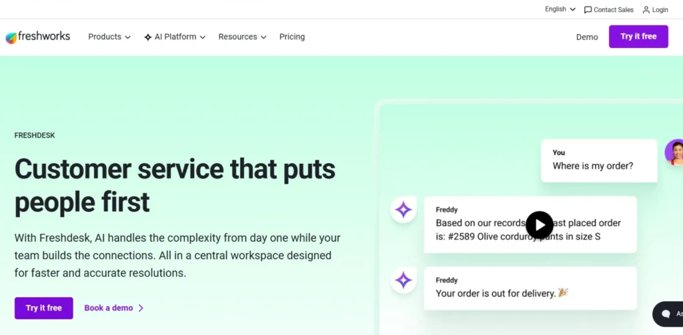Open the Demo link in header

[x=587, y=37]
